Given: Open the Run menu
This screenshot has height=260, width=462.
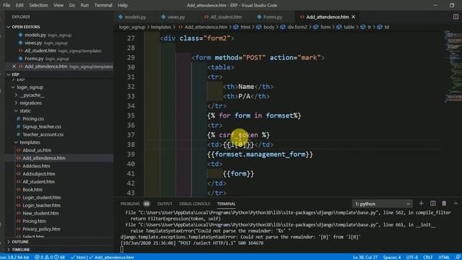Looking at the screenshot, I should (84, 5).
